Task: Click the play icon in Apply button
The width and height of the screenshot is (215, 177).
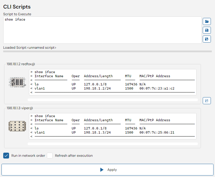Action: [x=102, y=170]
